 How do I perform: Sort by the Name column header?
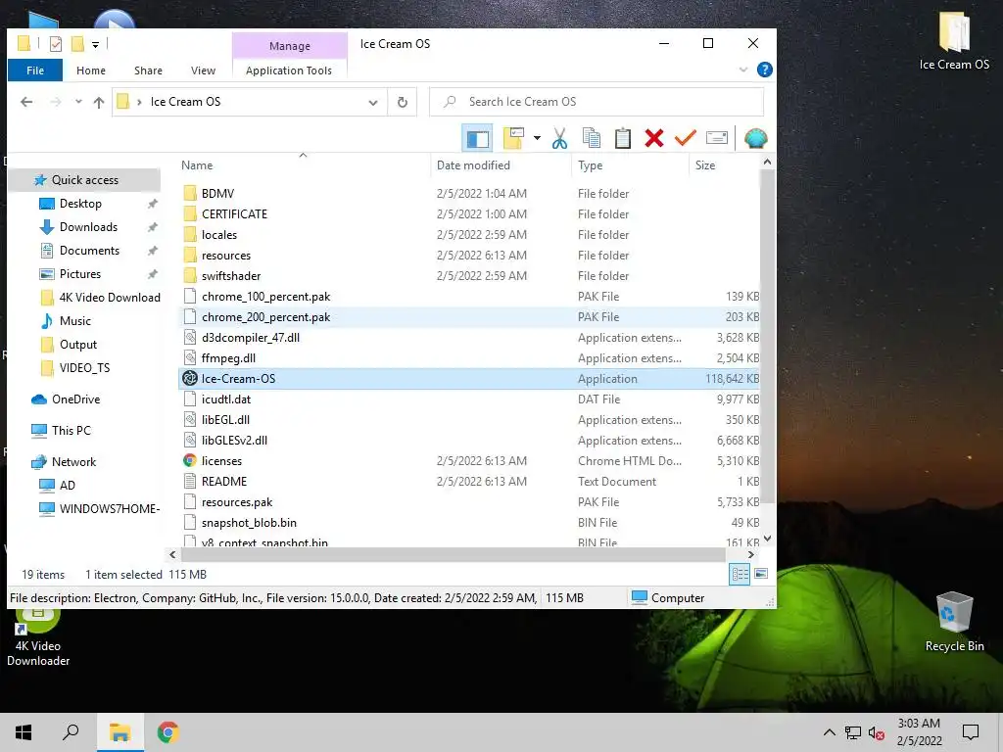(x=196, y=164)
